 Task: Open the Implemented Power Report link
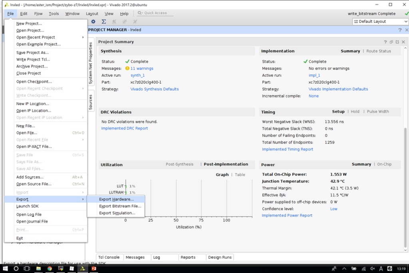tap(287, 215)
